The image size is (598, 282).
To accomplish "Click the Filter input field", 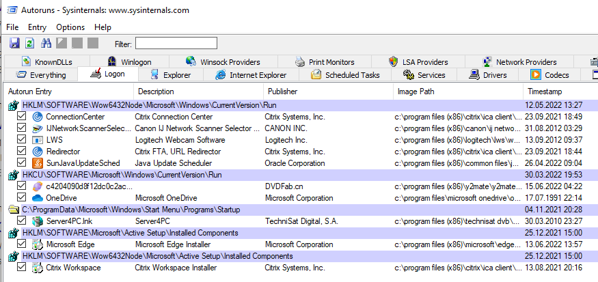I will point(176,44).
